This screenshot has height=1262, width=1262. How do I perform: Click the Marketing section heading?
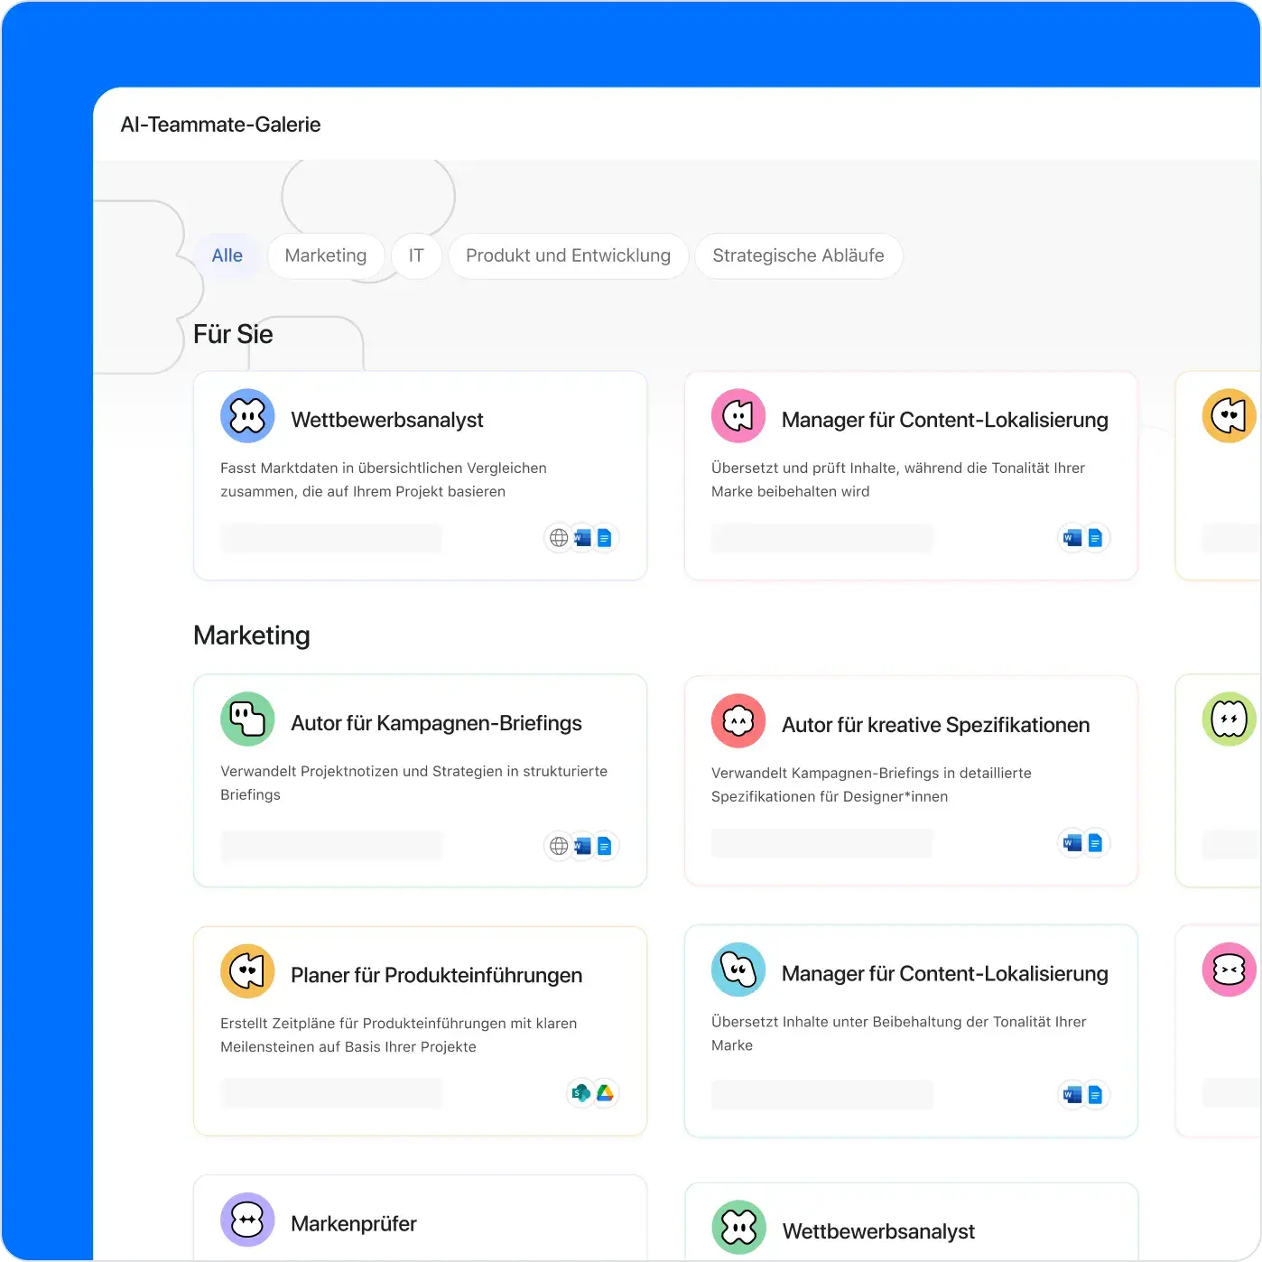click(x=252, y=636)
